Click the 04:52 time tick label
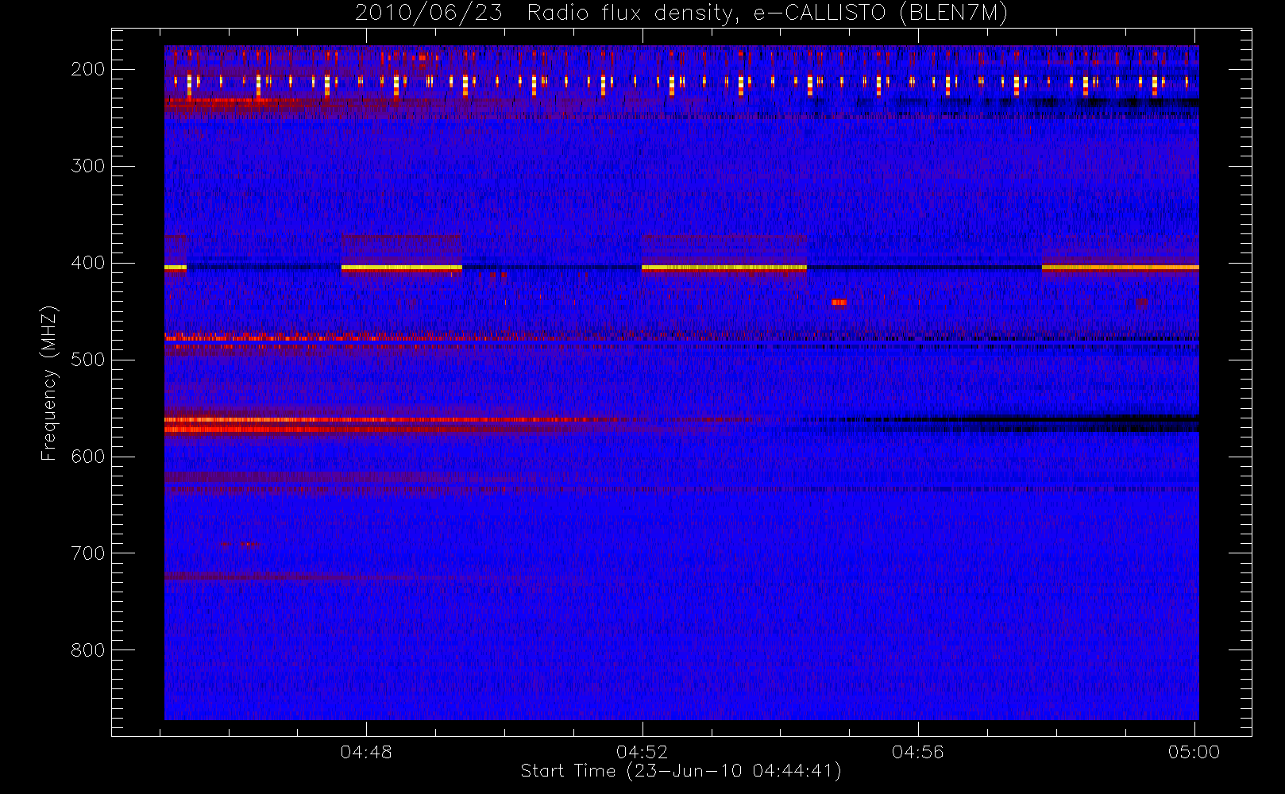Image resolution: width=1285 pixels, height=794 pixels. click(x=642, y=752)
